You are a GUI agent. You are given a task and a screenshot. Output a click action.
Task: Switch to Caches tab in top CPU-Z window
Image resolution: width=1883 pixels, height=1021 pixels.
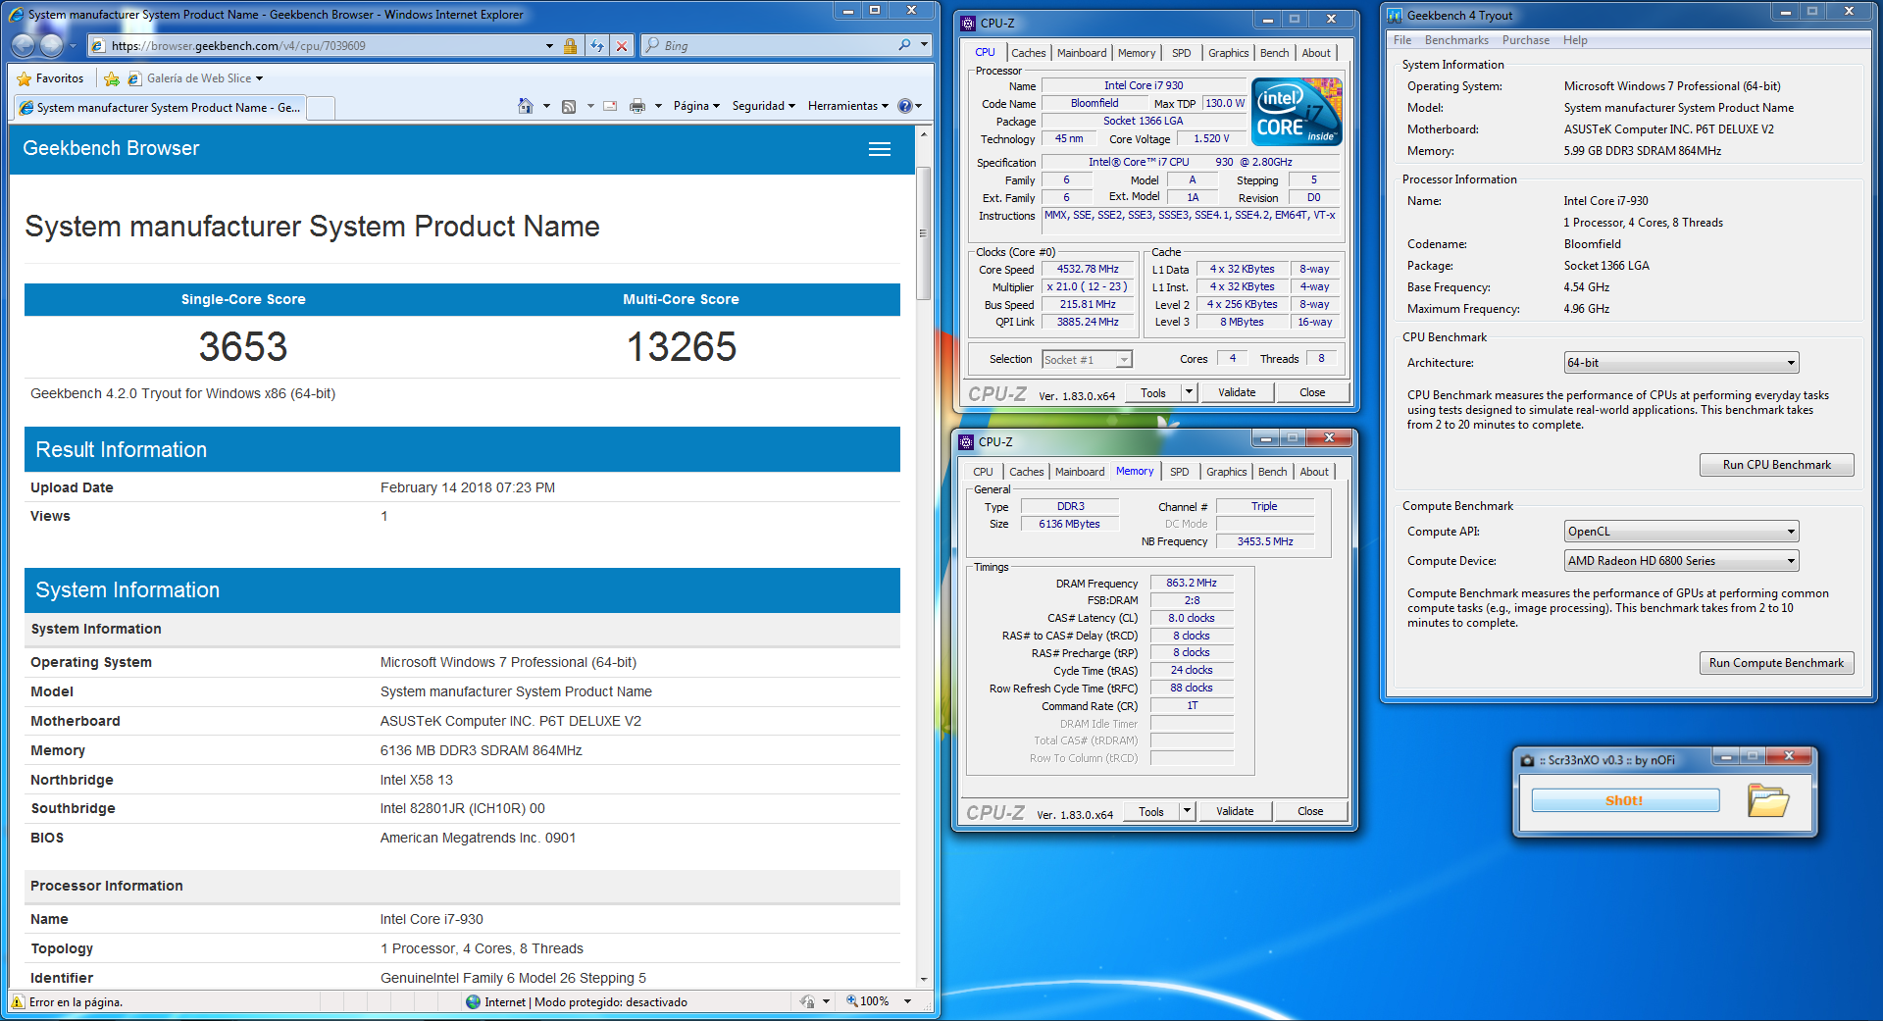[x=1029, y=53]
